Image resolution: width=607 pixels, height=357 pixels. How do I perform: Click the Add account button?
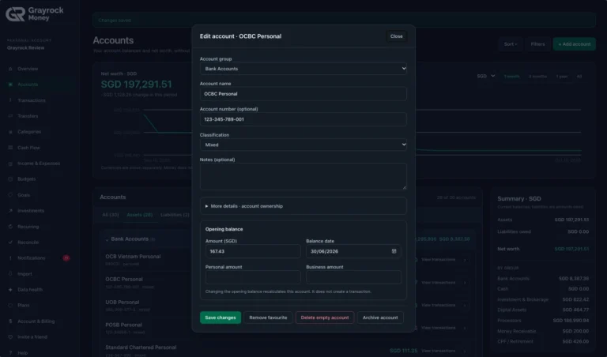click(575, 44)
